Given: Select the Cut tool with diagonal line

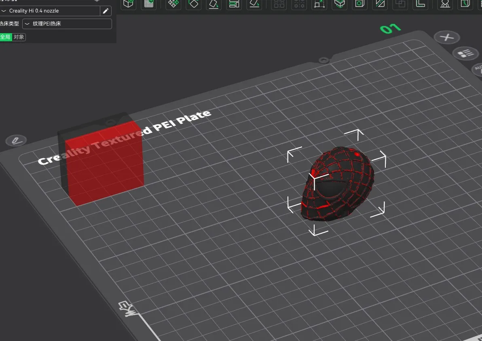Looking at the screenshot, I should [380, 4].
